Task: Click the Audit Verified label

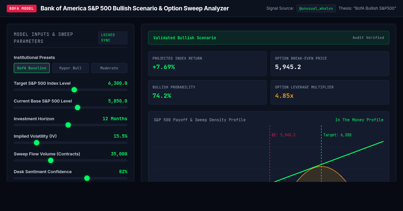Action: 368,38
